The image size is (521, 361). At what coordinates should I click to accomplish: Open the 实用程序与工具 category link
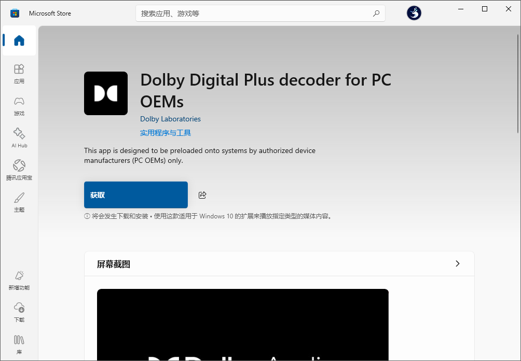click(x=166, y=133)
